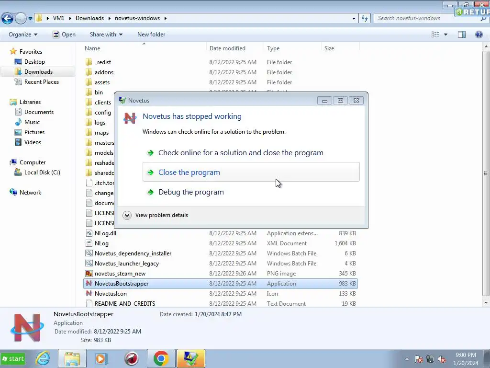Click the muted volume tray icon
This screenshot has width=490, height=368.
coord(442,359)
